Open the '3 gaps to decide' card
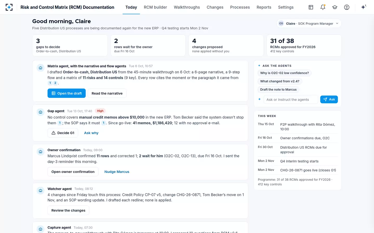Screen dimensions: 374x233 coord(70,45)
